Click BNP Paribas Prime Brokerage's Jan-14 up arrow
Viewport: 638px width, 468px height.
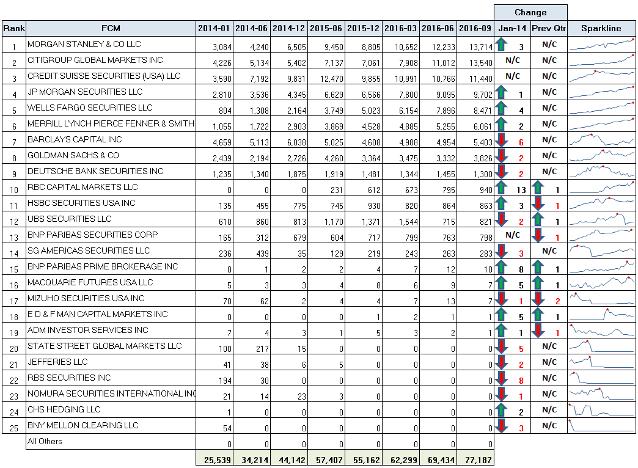pos(501,266)
